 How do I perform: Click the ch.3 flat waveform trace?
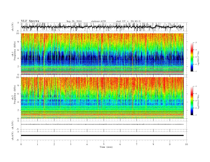102,124
